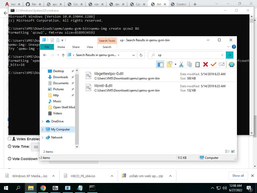The height and width of the screenshot is (193, 257).
Task: Click the orange checkmark Properties icon
Action: (x=213, y=64)
